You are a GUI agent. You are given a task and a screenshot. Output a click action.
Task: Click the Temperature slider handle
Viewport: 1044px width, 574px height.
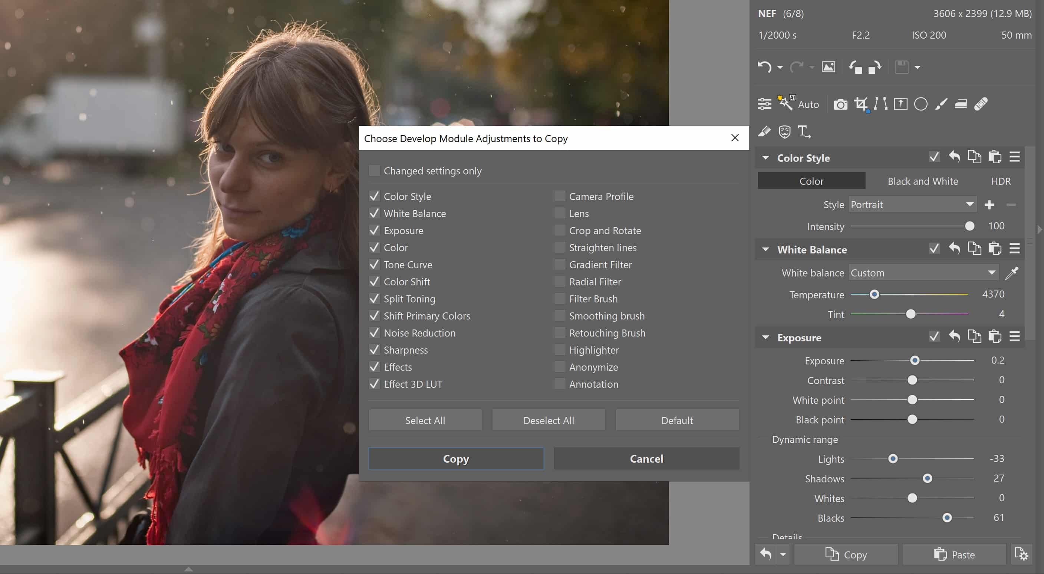click(x=874, y=294)
